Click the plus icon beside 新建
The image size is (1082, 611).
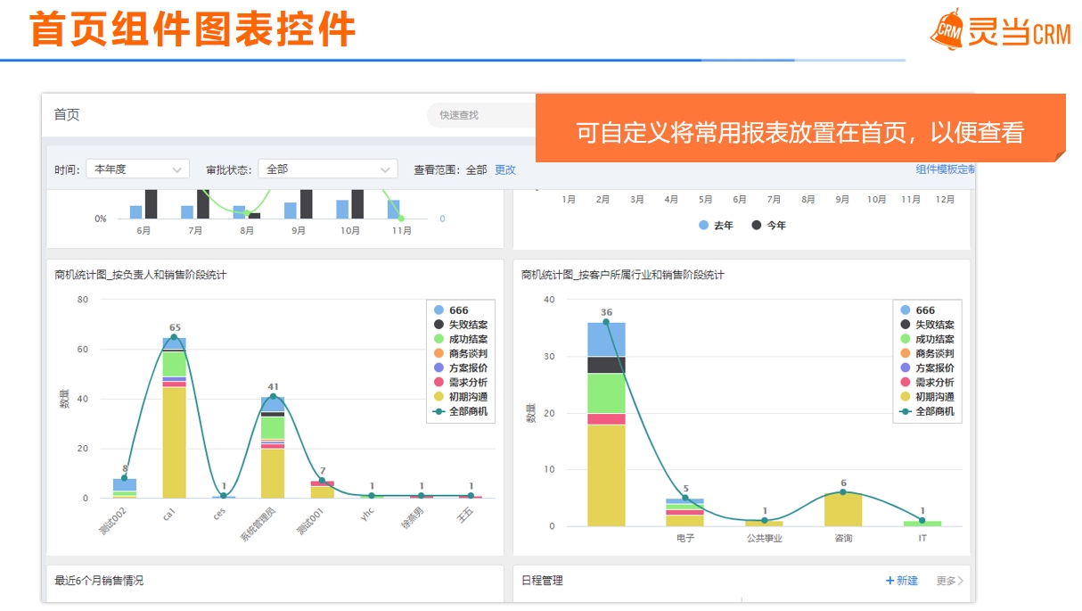(x=889, y=581)
